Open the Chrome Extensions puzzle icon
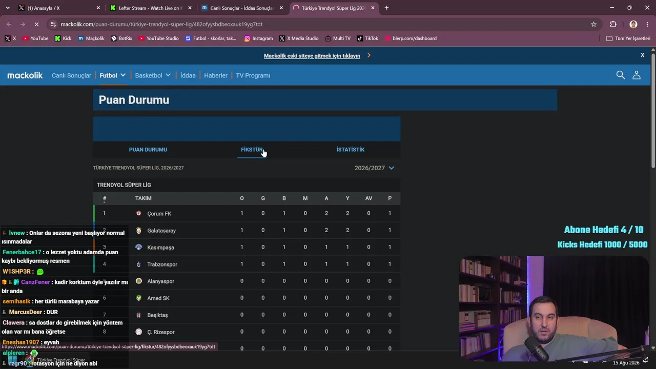 coord(613,24)
